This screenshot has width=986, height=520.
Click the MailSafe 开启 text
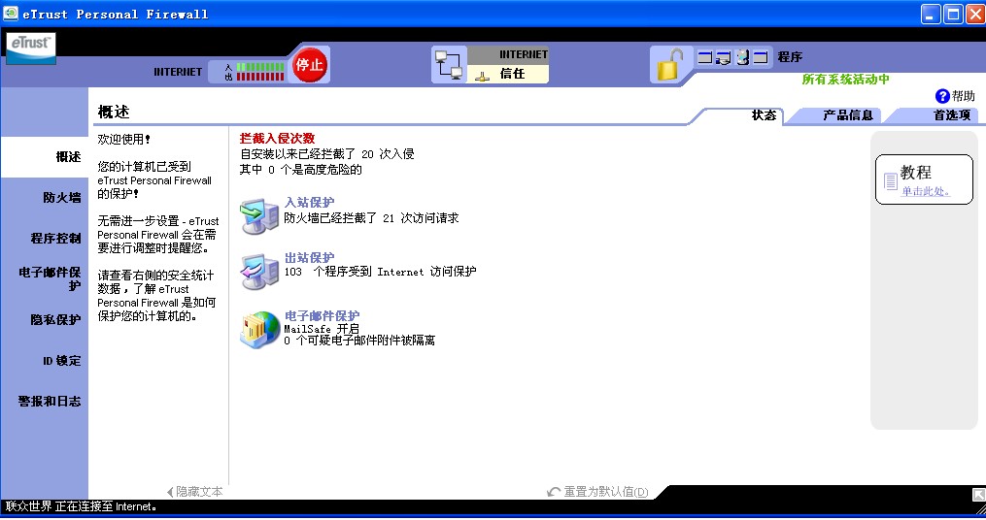[x=322, y=329]
